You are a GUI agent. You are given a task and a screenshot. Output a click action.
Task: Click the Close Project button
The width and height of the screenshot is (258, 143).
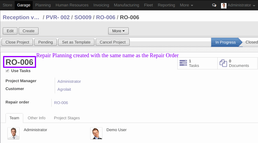pyautogui.click(x=17, y=42)
